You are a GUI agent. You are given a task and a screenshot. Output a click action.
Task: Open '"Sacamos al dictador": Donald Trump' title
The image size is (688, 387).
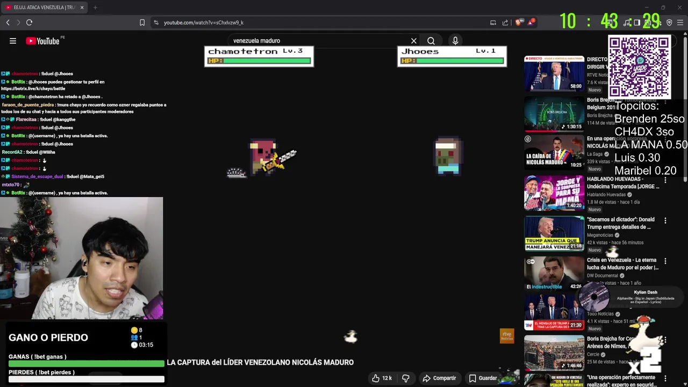[x=621, y=223]
